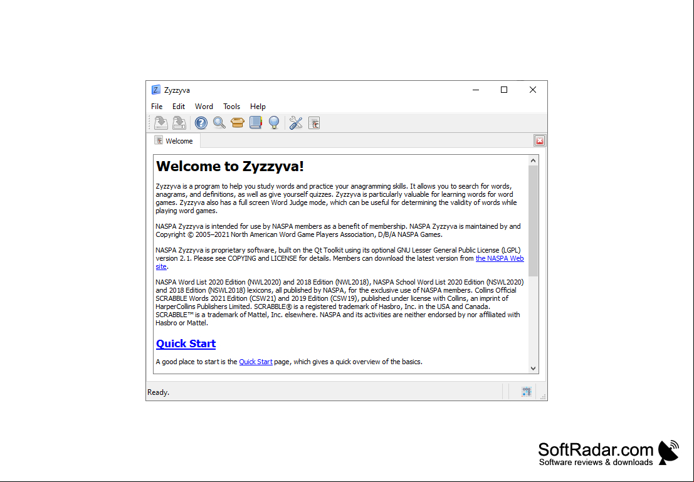The height and width of the screenshot is (482, 694).
Task: Maximize the Zyzzyva window
Action: pyautogui.click(x=503, y=90)
